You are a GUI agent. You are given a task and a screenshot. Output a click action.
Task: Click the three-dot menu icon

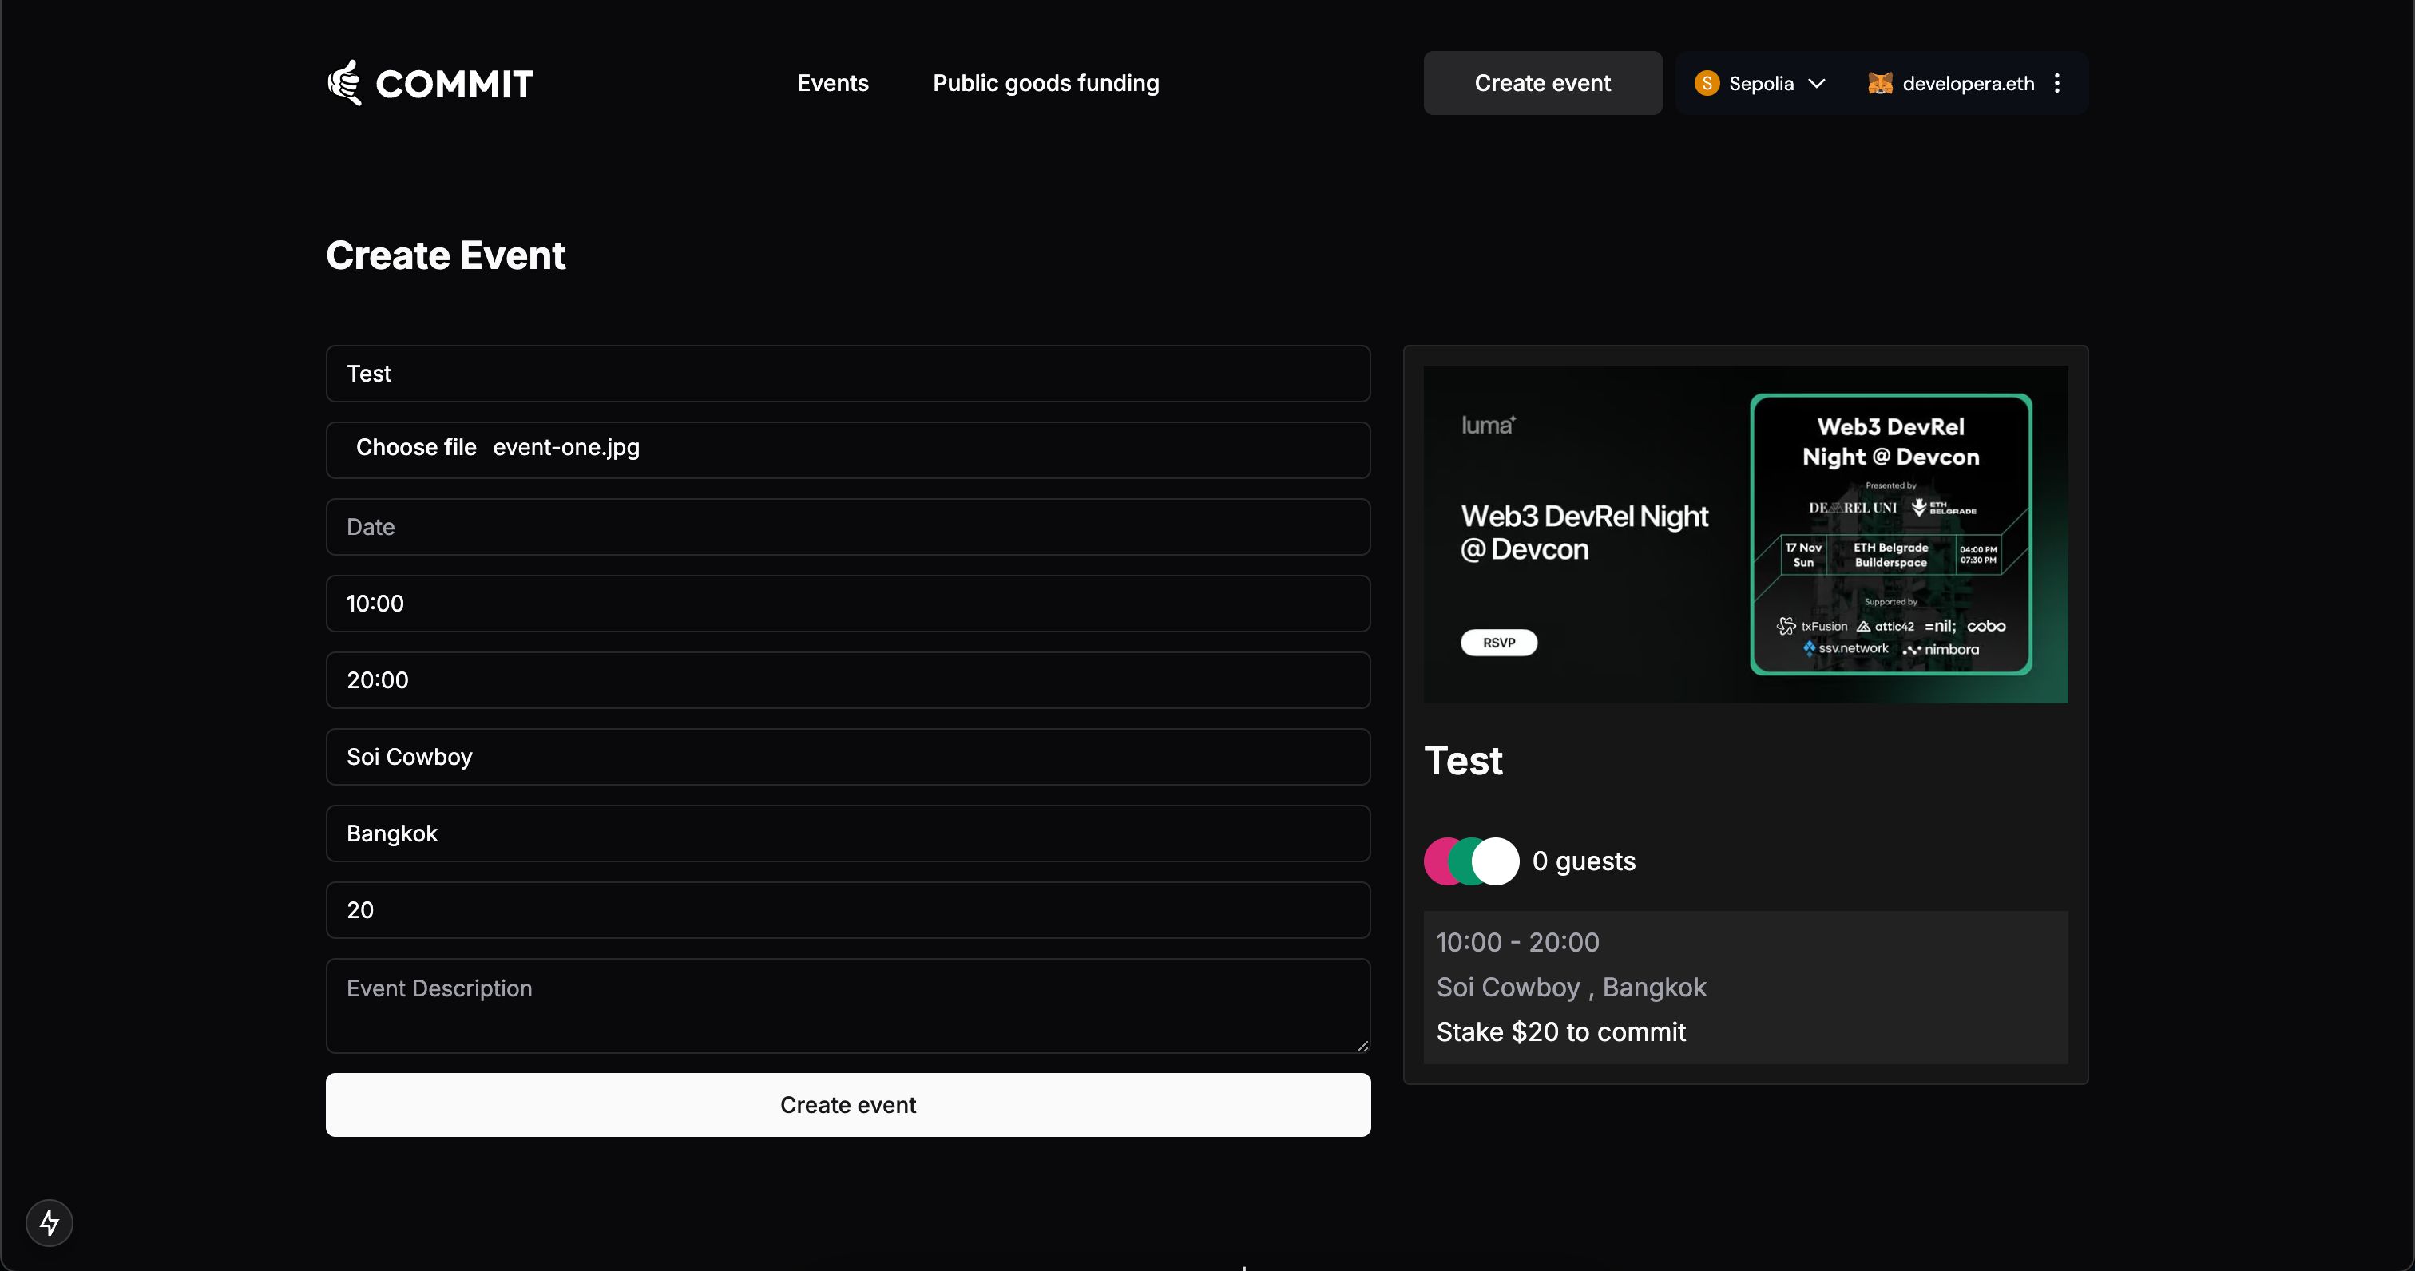pyautogui.click(x=2062, y=83)
